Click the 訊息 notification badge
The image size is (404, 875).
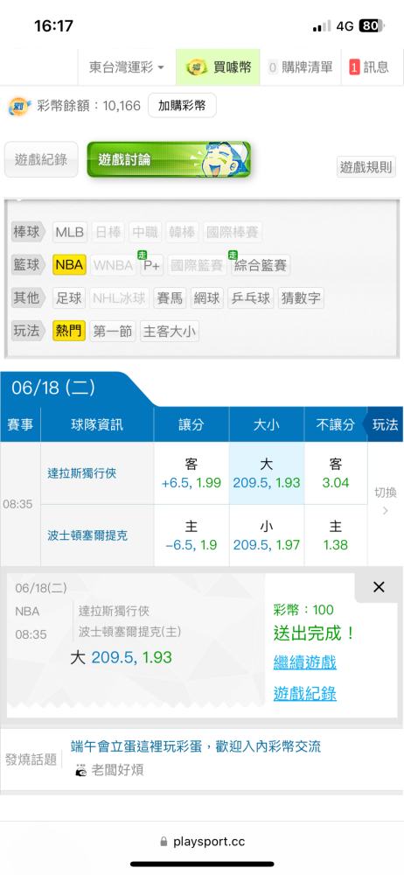[x=354, y=67]
